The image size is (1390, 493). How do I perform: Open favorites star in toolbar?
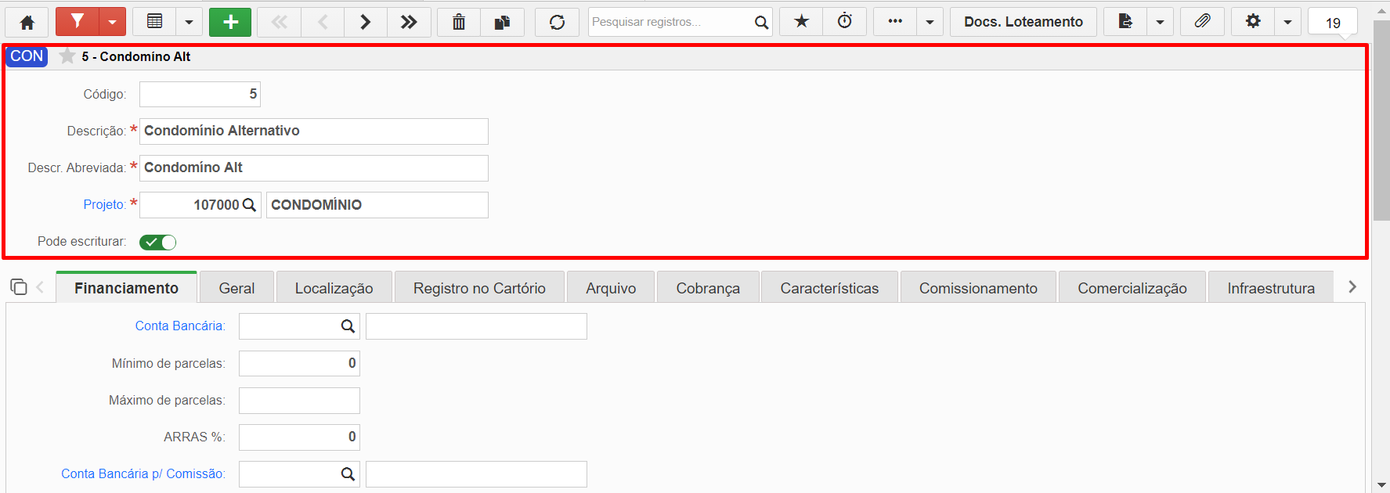801,22
